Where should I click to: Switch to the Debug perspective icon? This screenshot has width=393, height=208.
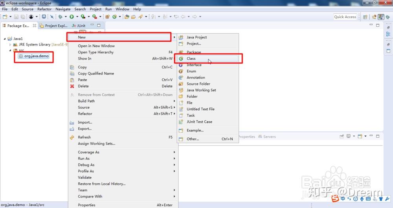pos(388,17)
